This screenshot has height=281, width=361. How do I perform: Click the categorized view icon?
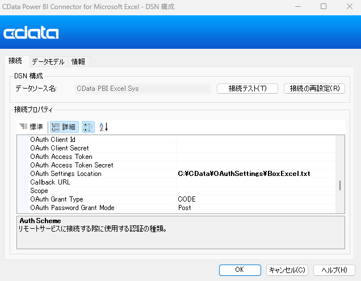click(x=88, y=127)
